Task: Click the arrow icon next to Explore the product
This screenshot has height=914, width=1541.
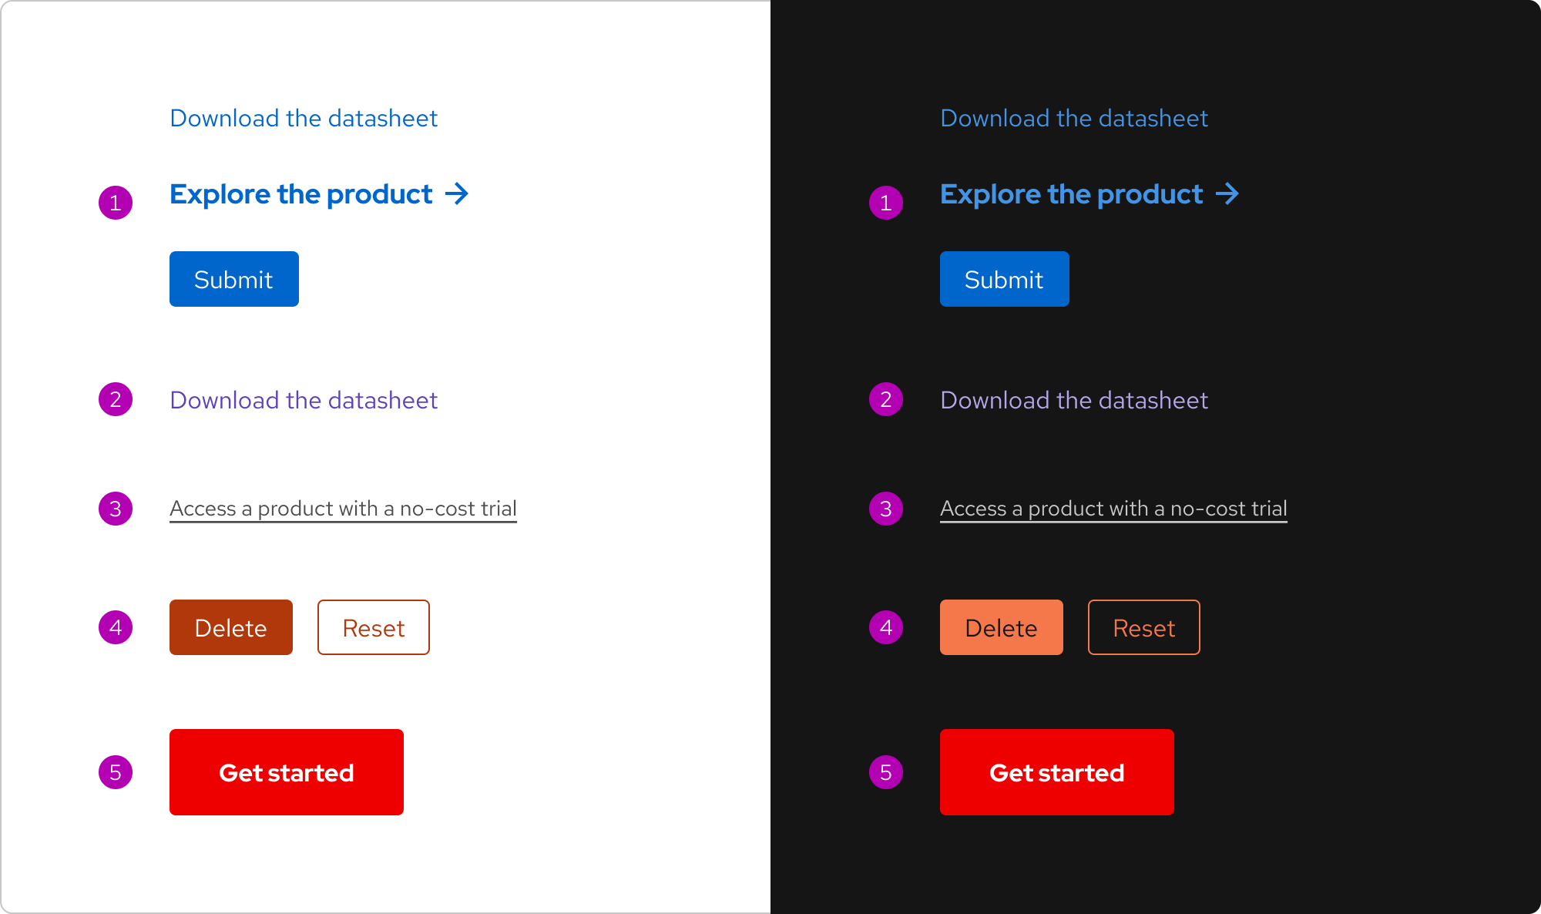Action: [x=458, y=194]
